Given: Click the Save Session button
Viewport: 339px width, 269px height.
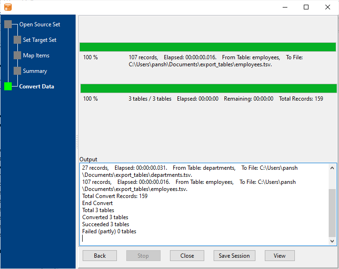Looking at the screenshot, I should click(x=234, y=256).
